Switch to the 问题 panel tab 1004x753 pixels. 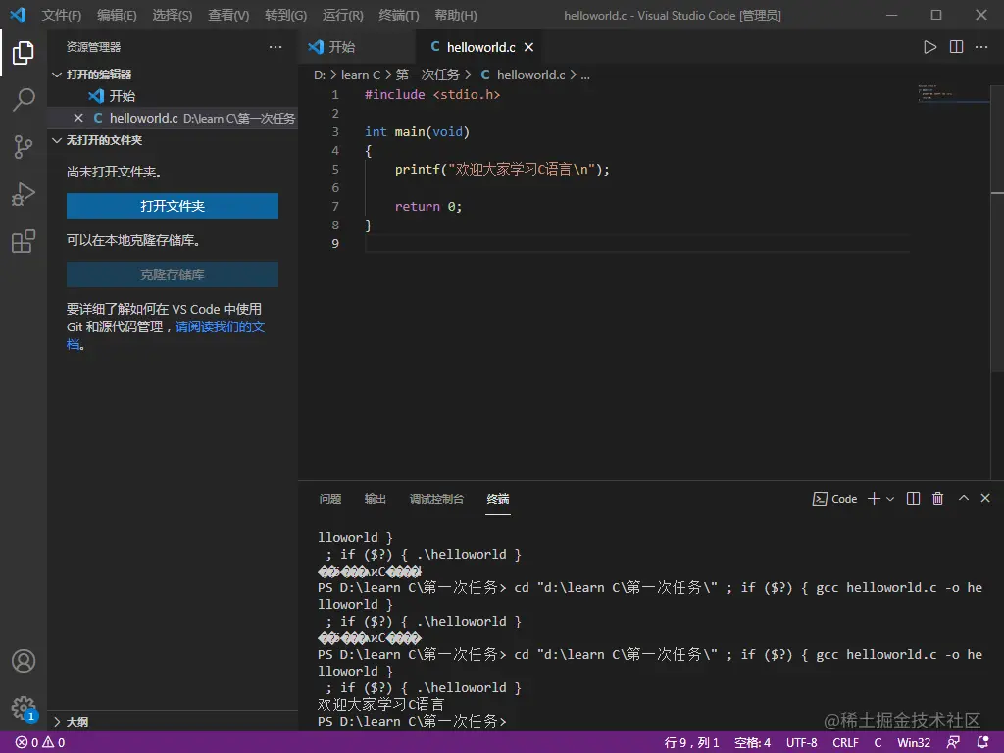pos(329,499)
